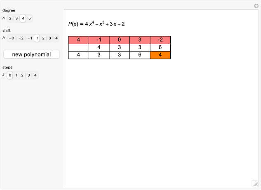Set degree n to 2
This screenshot has width=261, height=190.
(10, 18)
